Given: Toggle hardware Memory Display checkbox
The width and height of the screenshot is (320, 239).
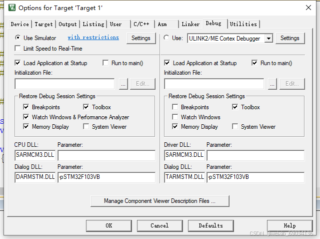Looking at the screenshot, I should (x=175, y=127).
